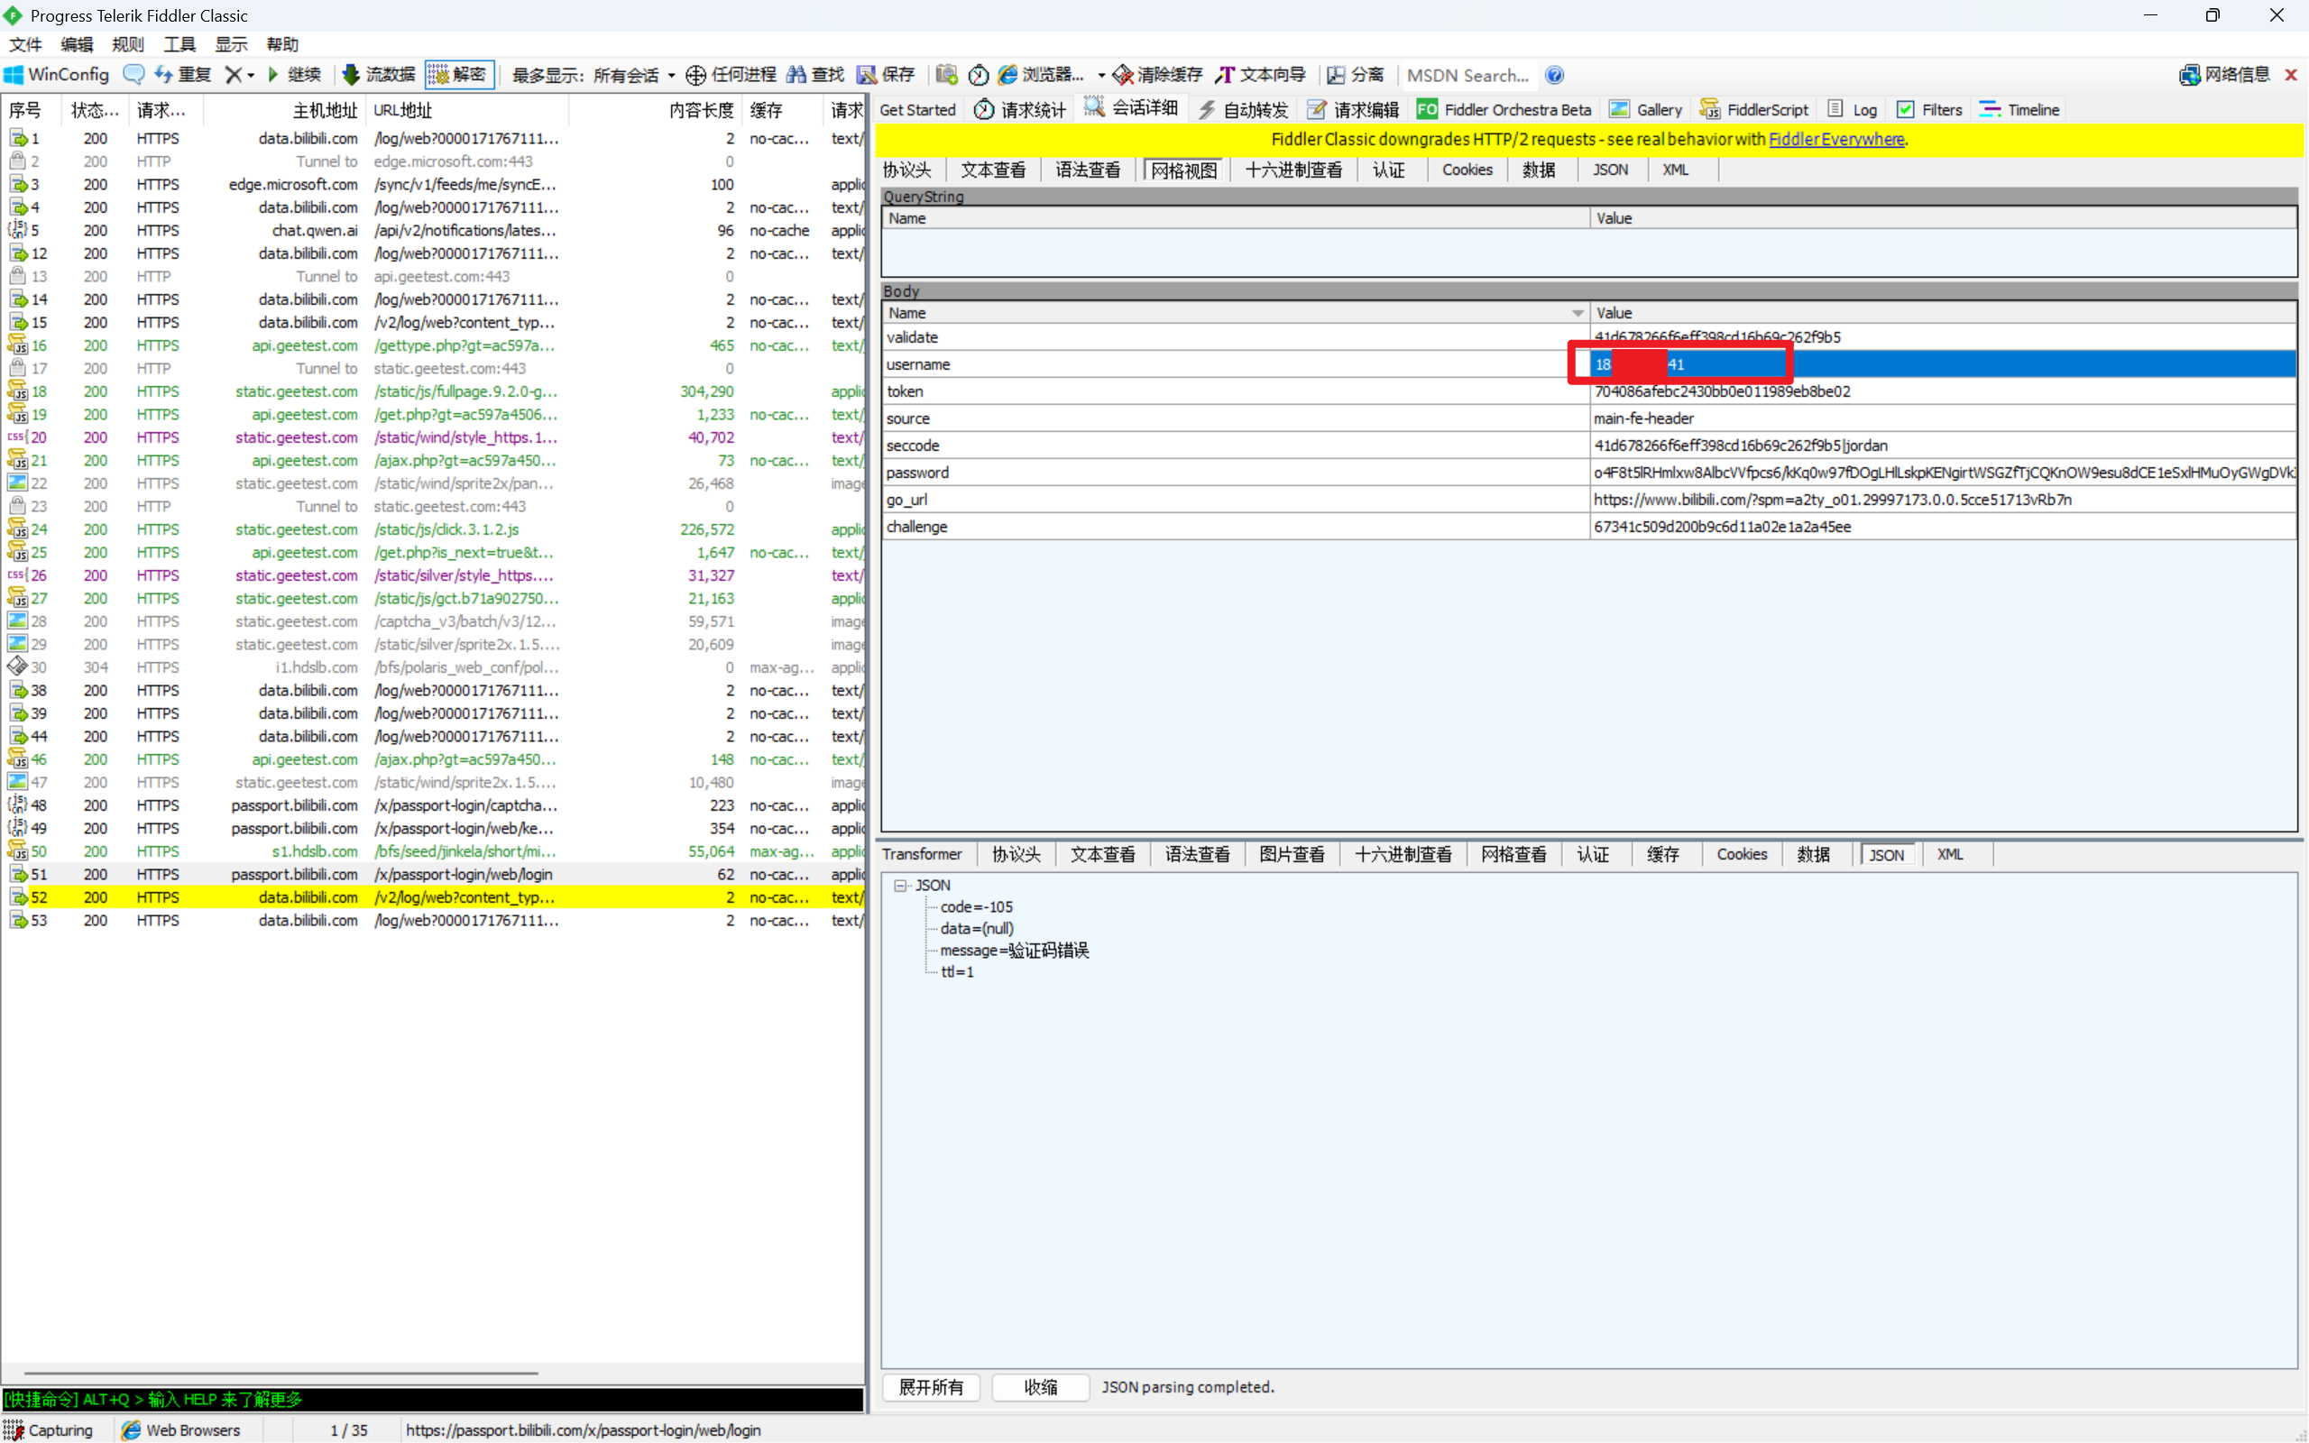
Task: Click the timer stopwatch toolbar icon
Action: click(978, 75)
